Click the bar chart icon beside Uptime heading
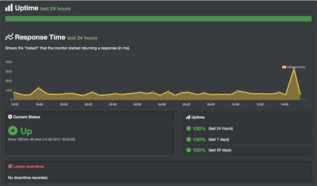This screenshot has width=317, height=186. click(x=9, y=8)
